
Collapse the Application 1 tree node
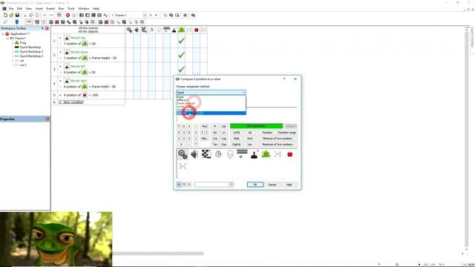click(x=3, y=34)
